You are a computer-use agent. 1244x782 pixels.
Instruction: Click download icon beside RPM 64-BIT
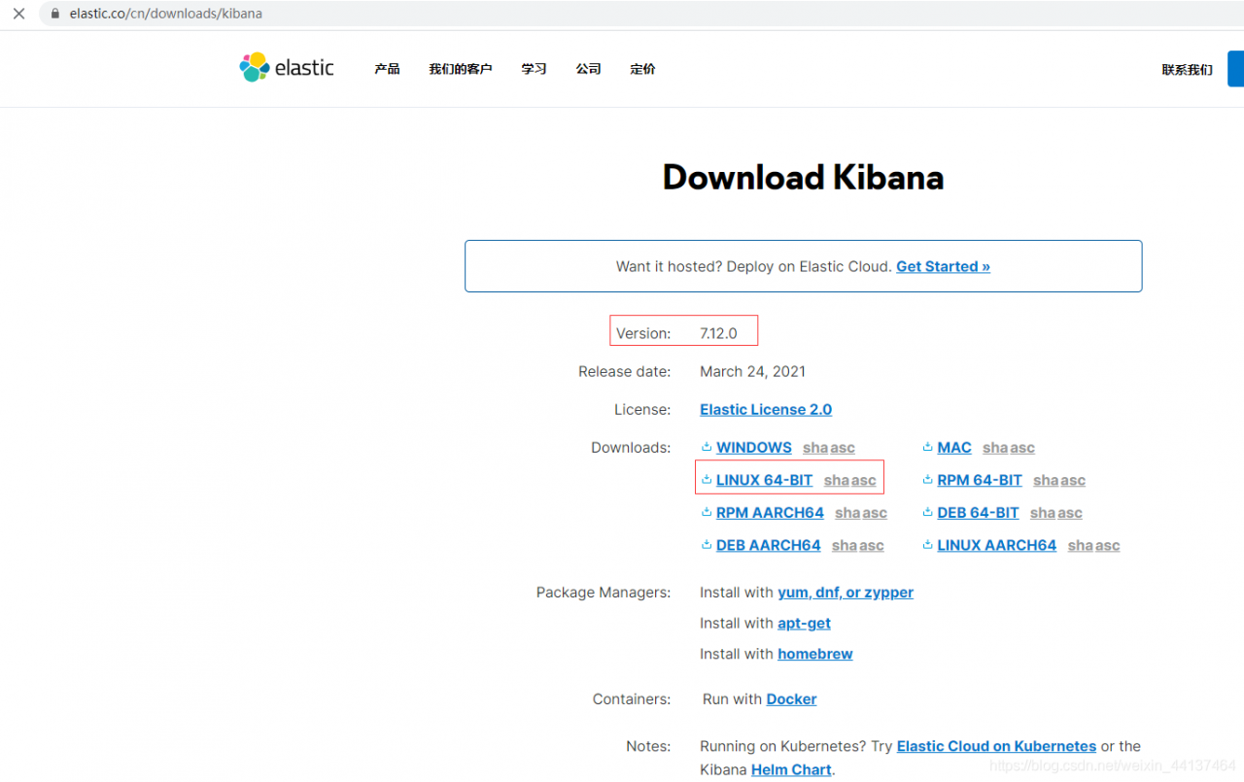click(928, 480)
